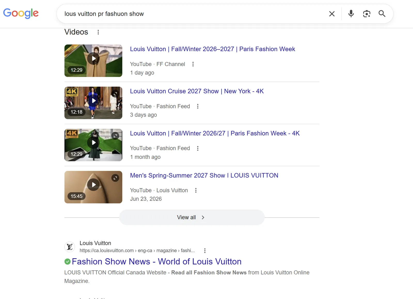Expand the preview icon on the Cruise 2027 thumbnail
The image size is (413, 299).
pos(115,93)
